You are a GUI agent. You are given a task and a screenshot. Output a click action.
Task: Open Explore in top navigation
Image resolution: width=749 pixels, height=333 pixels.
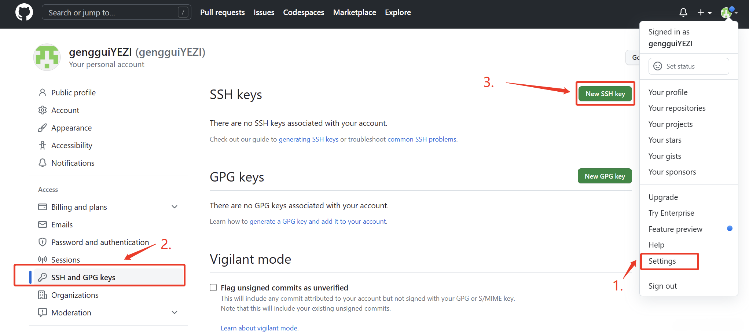398,12
